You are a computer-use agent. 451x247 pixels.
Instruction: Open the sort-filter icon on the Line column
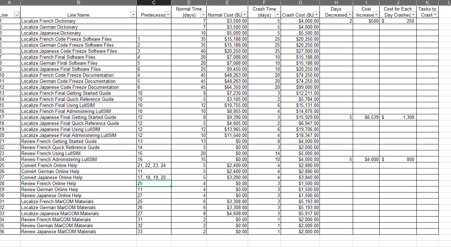(17, 15)
